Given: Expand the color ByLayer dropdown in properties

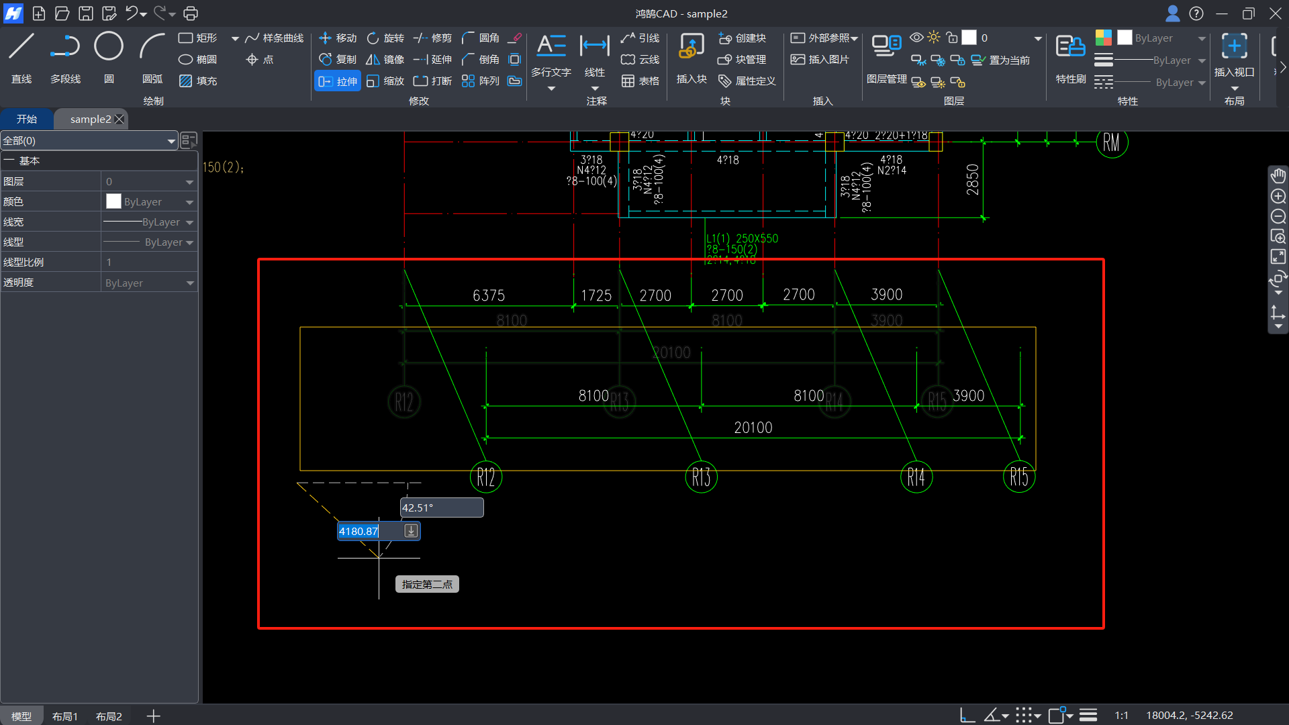Looking at the screenshot, I should tap(189, 202).
